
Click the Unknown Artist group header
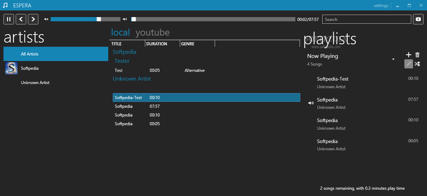(132, 79)
